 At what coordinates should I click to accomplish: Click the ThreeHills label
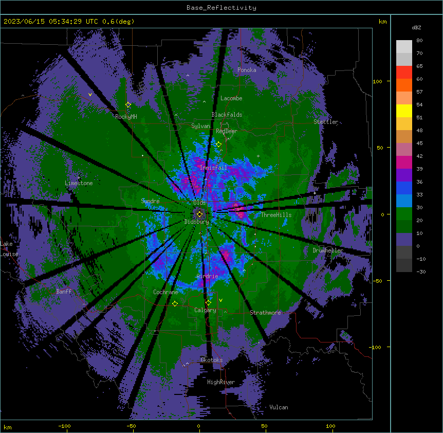coord(276,215)
